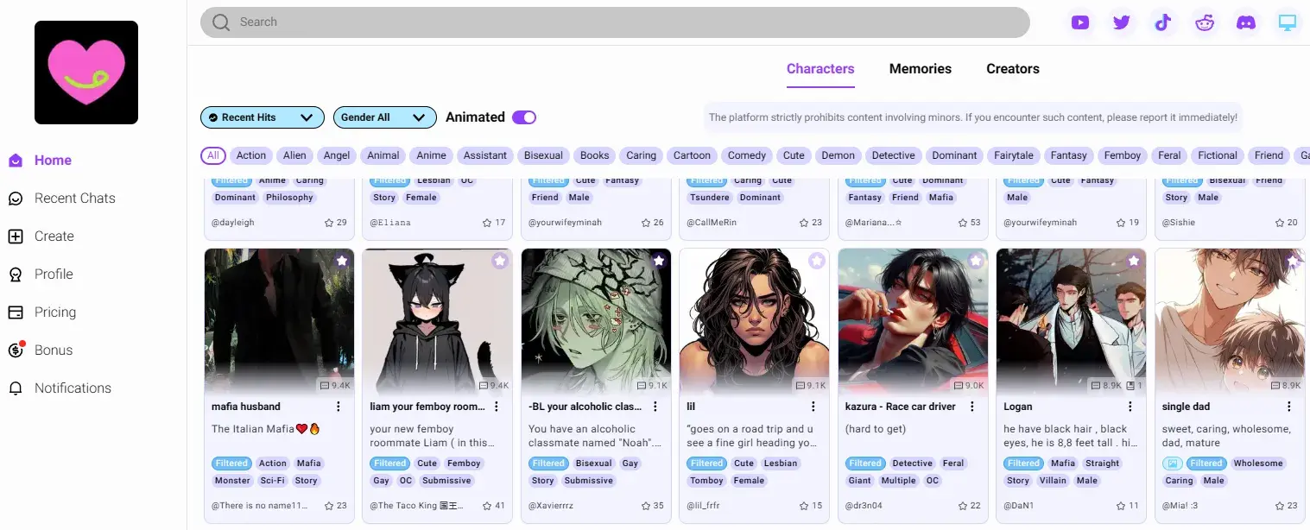Star the Logan character card

click(1134, 260)
